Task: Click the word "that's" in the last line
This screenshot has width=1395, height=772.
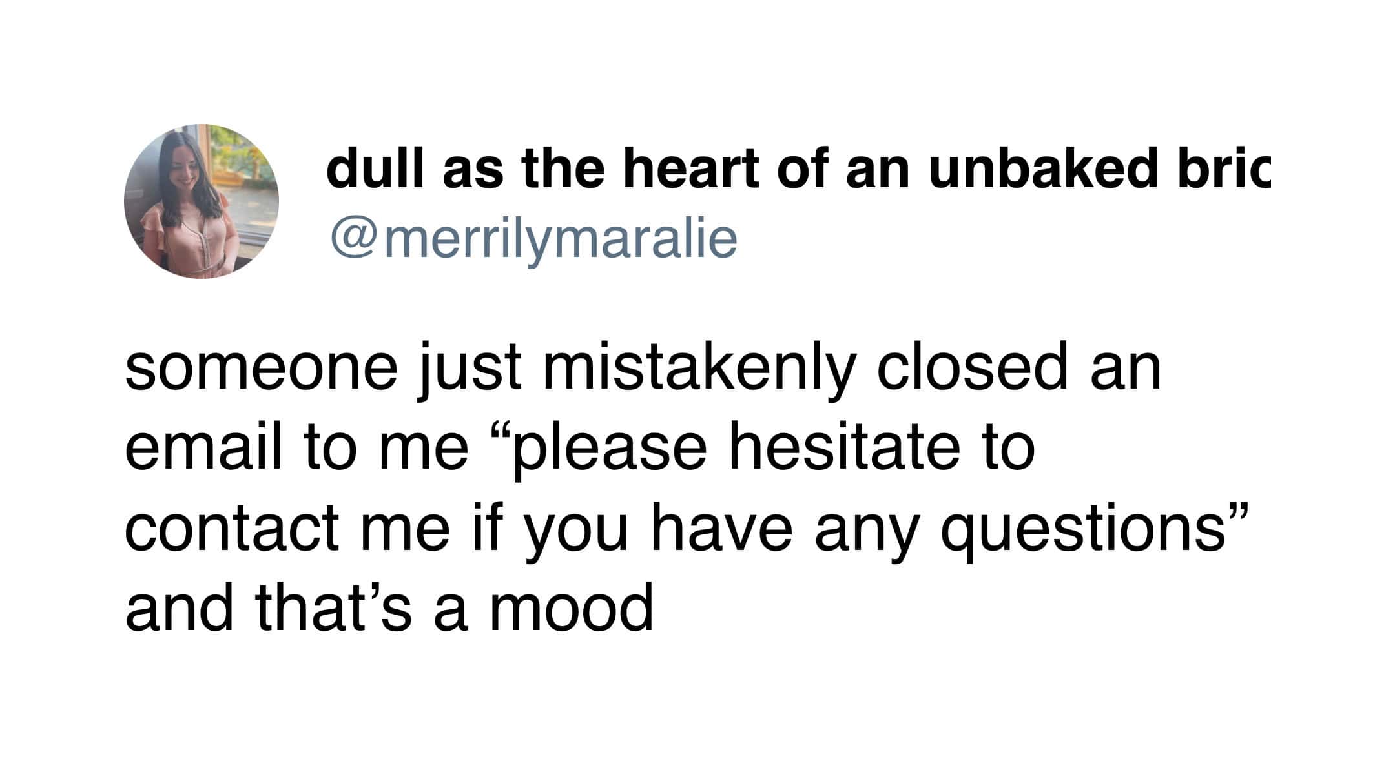Action: [333, 609]
